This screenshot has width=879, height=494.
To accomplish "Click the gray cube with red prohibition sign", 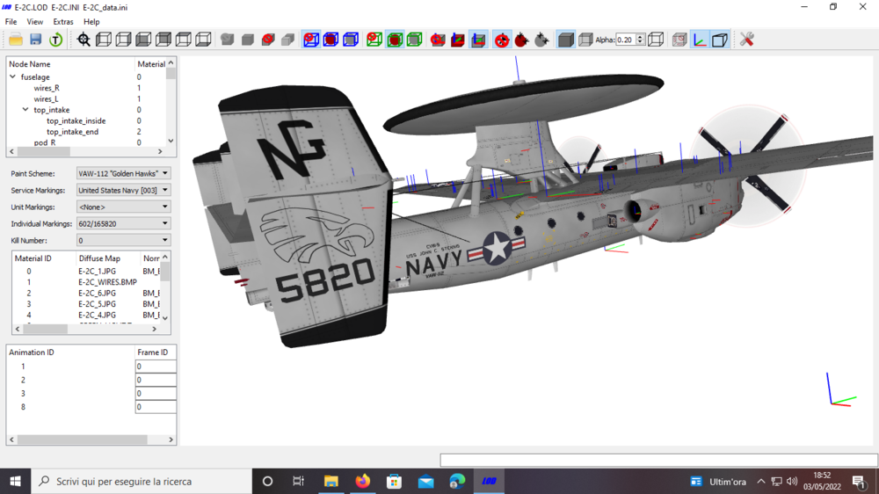I will (268, 40).
